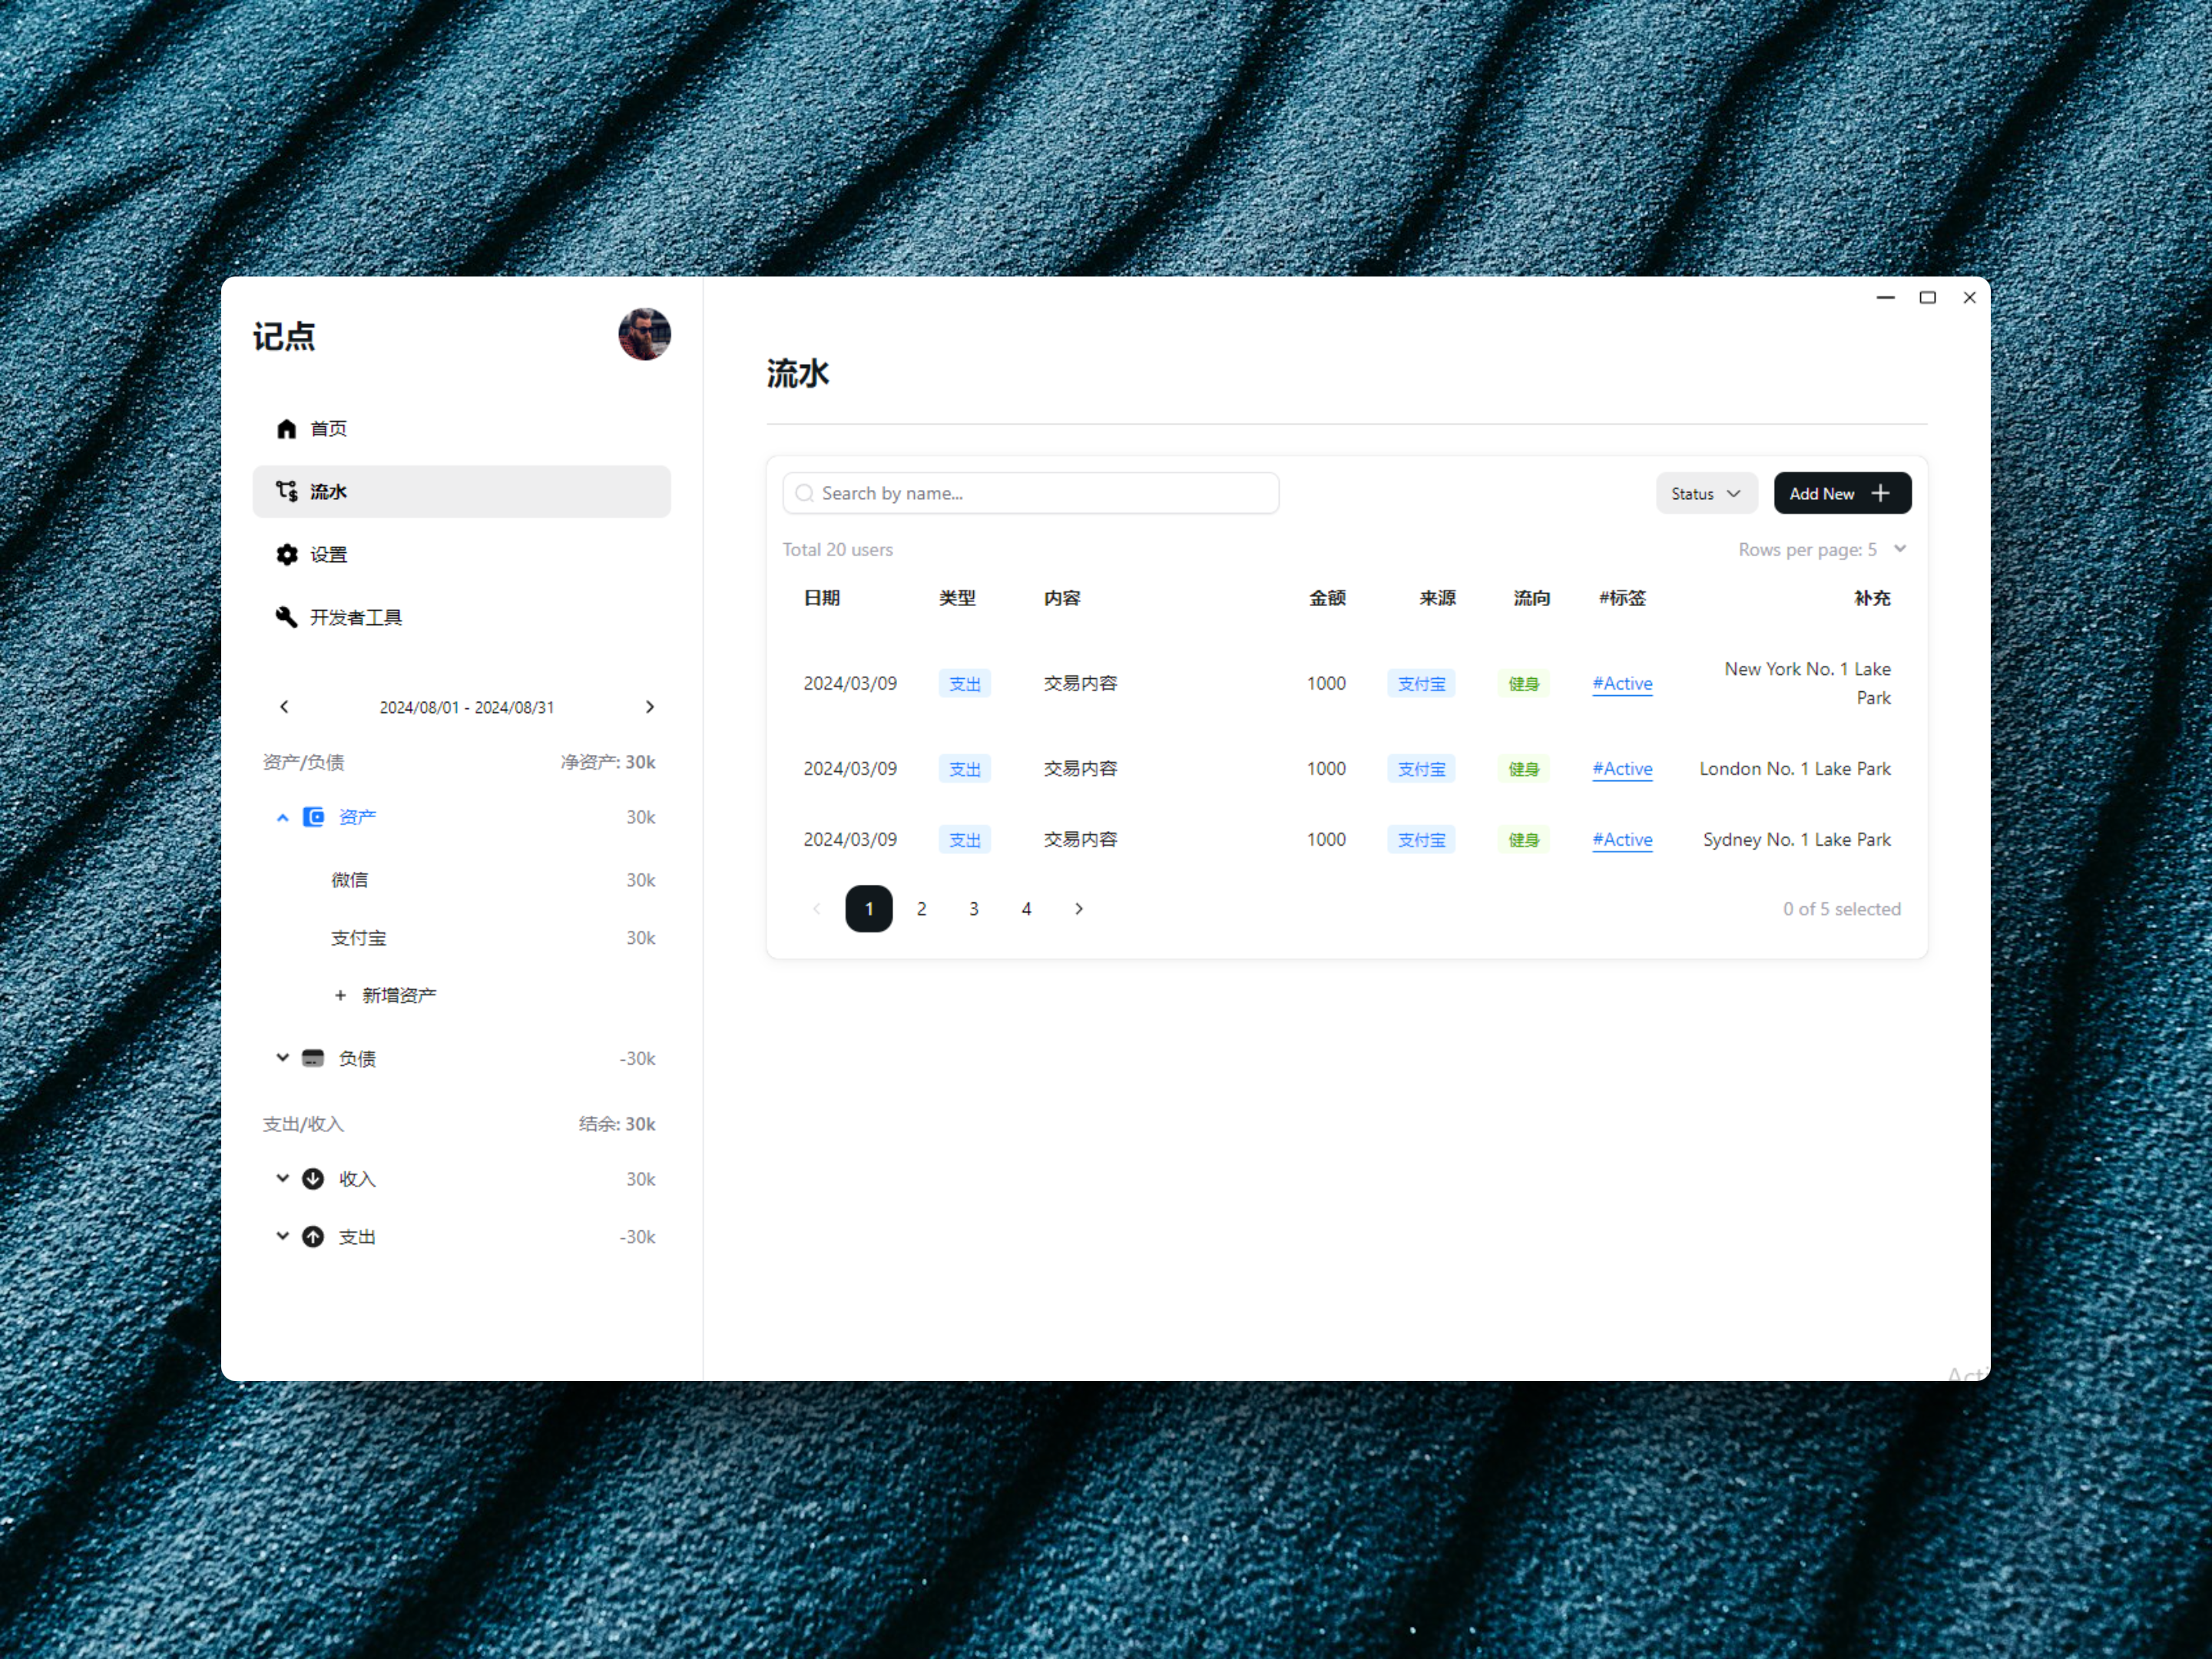
Task: Open the 开发者工具 menu item
Action: [461, 617]
